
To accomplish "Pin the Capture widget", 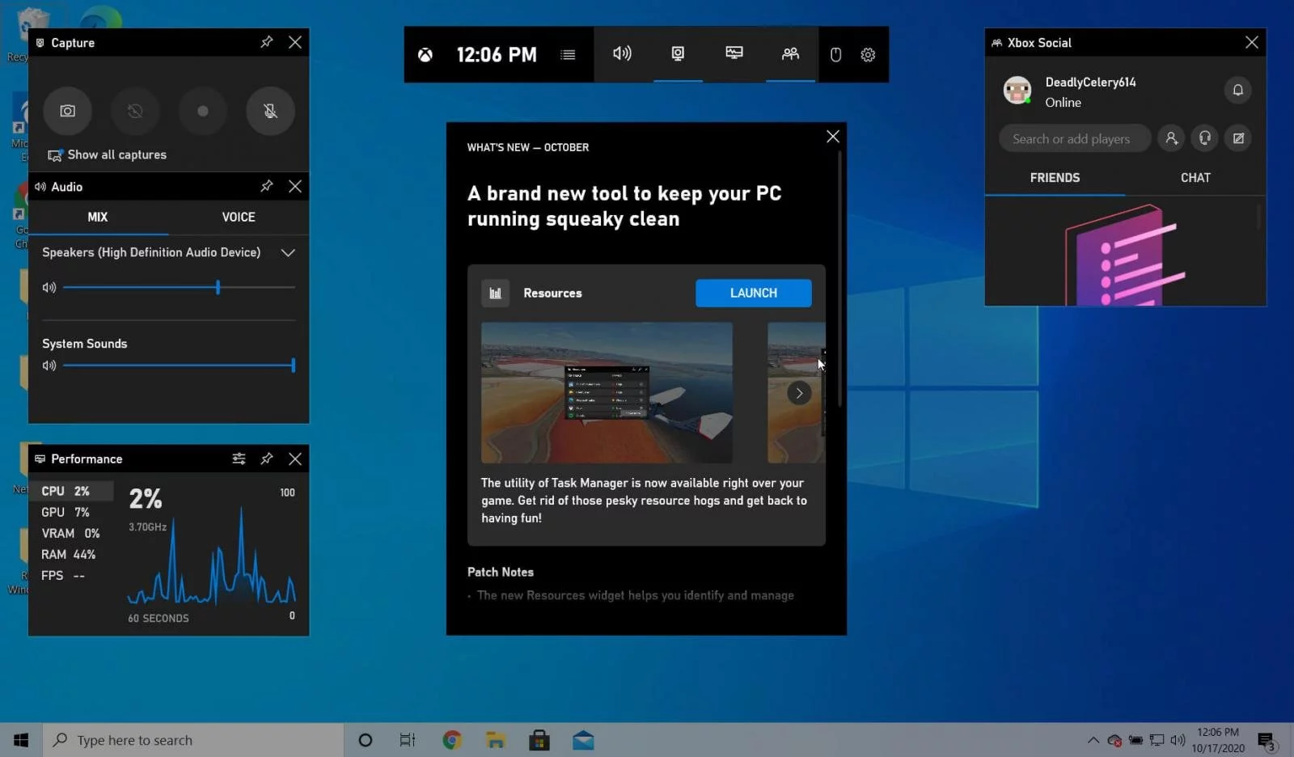I will click(x=267, y=42).
